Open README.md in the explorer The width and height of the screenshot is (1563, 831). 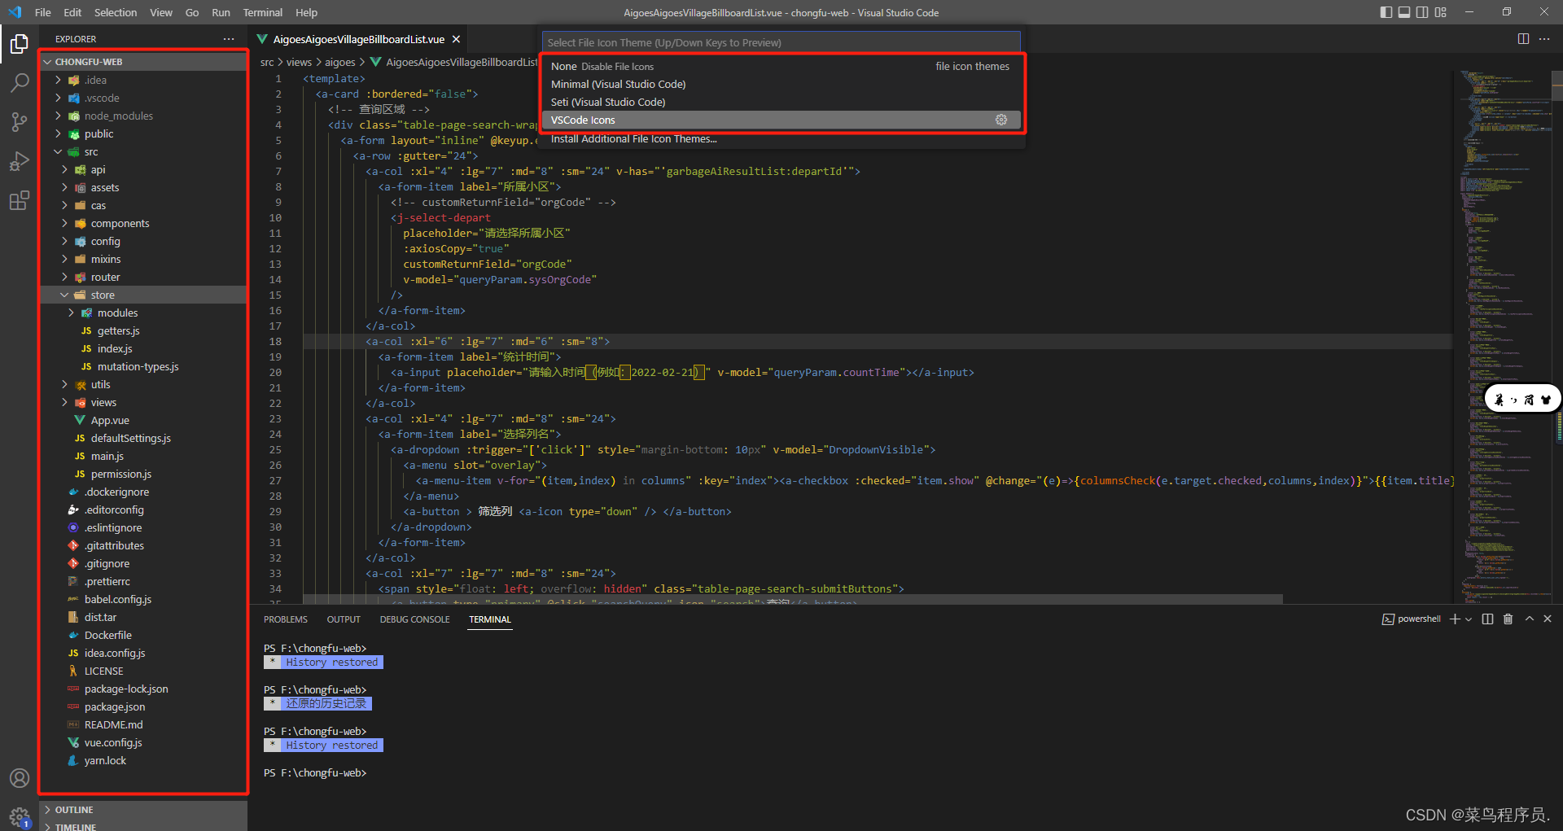tap(144, 724)
